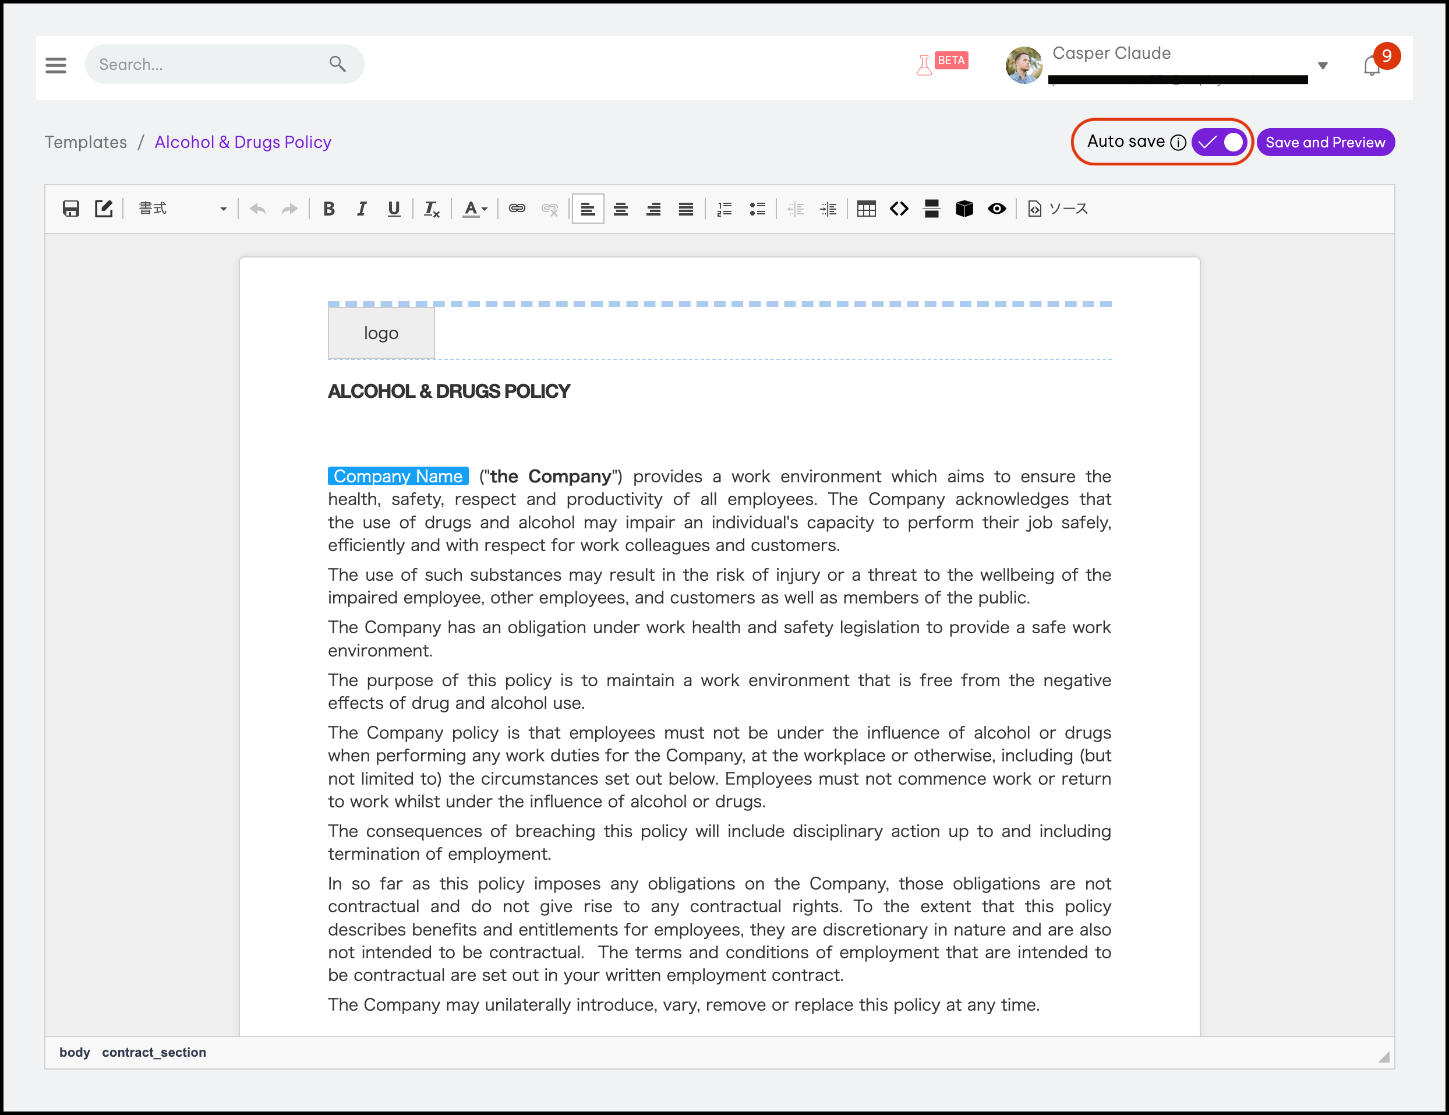1449x1115 pixels.
Task: Go to Templates breadcrumb
Action: click(86, 142)
